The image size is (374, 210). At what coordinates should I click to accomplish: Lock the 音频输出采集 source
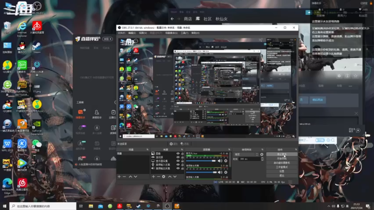click(182, 168)
